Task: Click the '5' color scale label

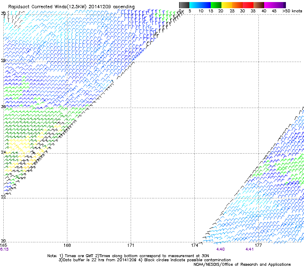Action: [x=190, y=11]
